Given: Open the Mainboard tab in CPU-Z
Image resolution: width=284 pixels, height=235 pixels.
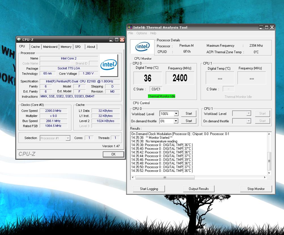Looking at the screenshot, I should pyautogui.click(x=50, y=47).
